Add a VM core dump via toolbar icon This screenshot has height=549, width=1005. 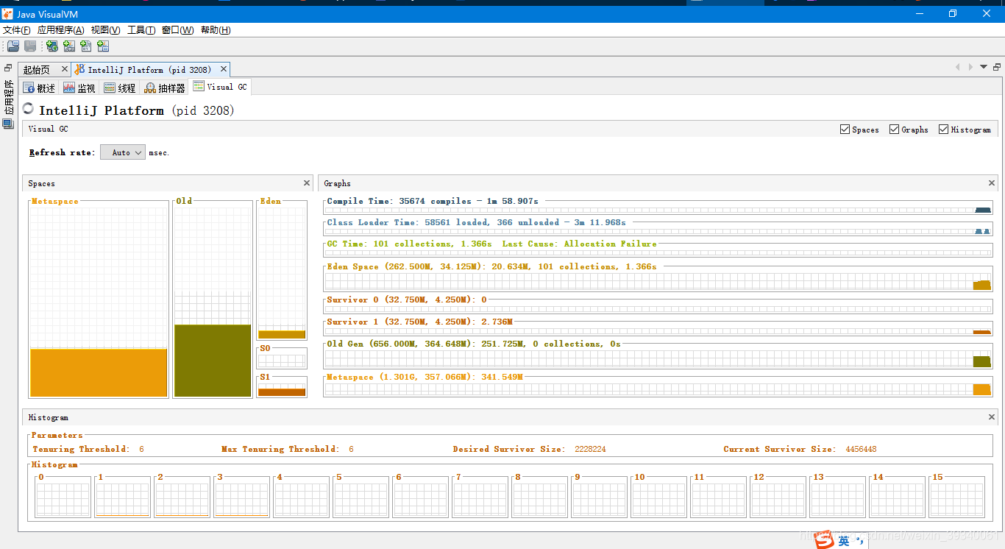click(x=86, y=46)
